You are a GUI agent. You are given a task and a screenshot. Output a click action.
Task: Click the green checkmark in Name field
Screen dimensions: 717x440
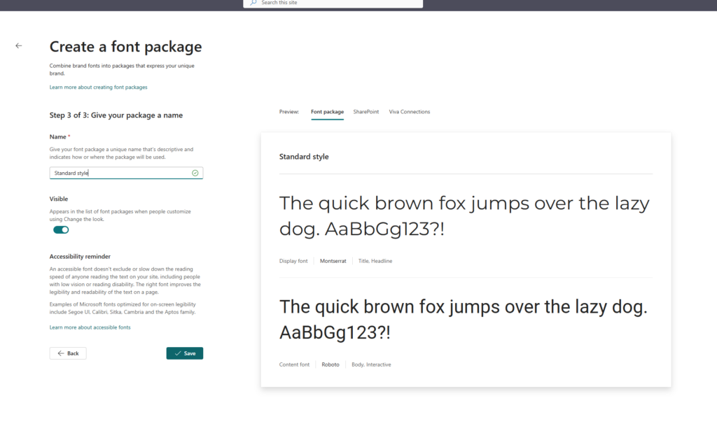click(x=195, y=173)
